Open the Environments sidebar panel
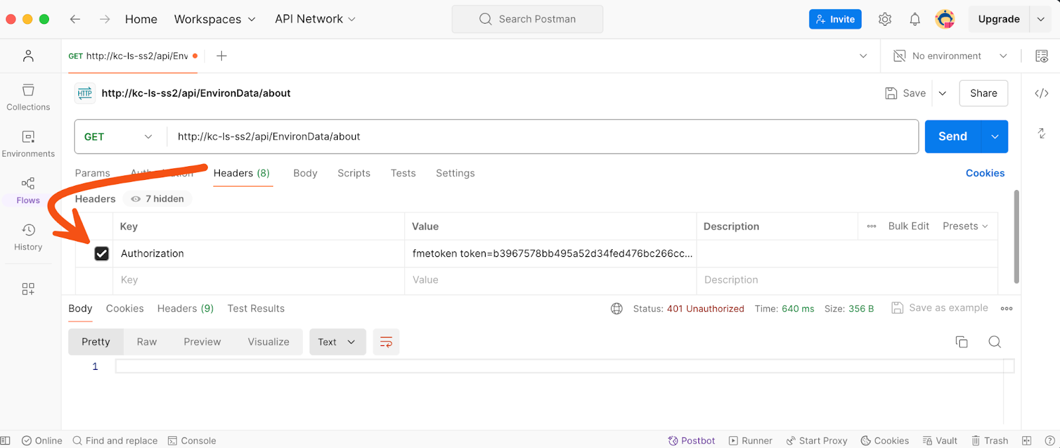Viewport: 1060px width, 448px height. 28,144
